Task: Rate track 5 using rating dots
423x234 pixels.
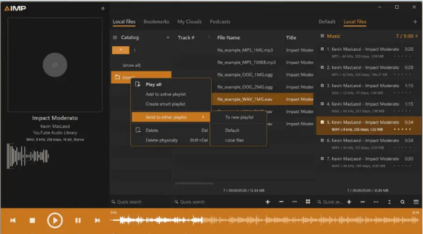Action: point(402,129)
